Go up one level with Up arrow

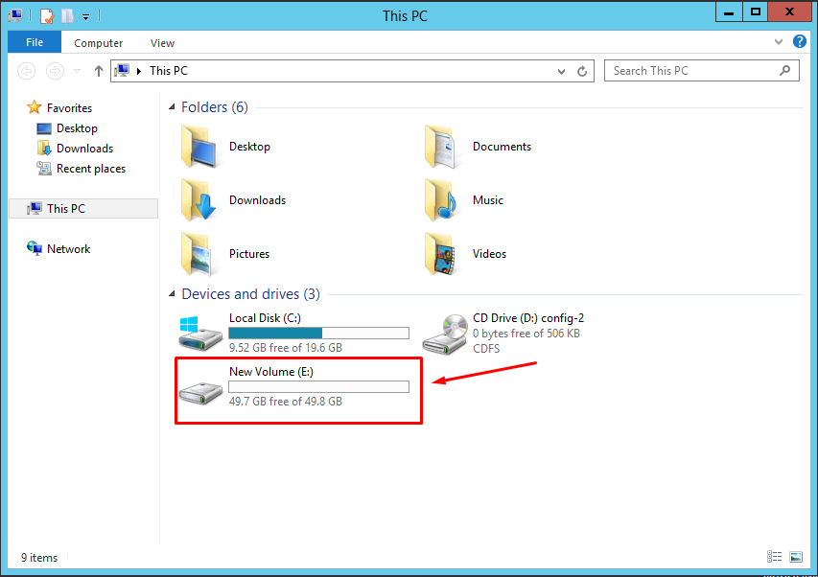98,71
